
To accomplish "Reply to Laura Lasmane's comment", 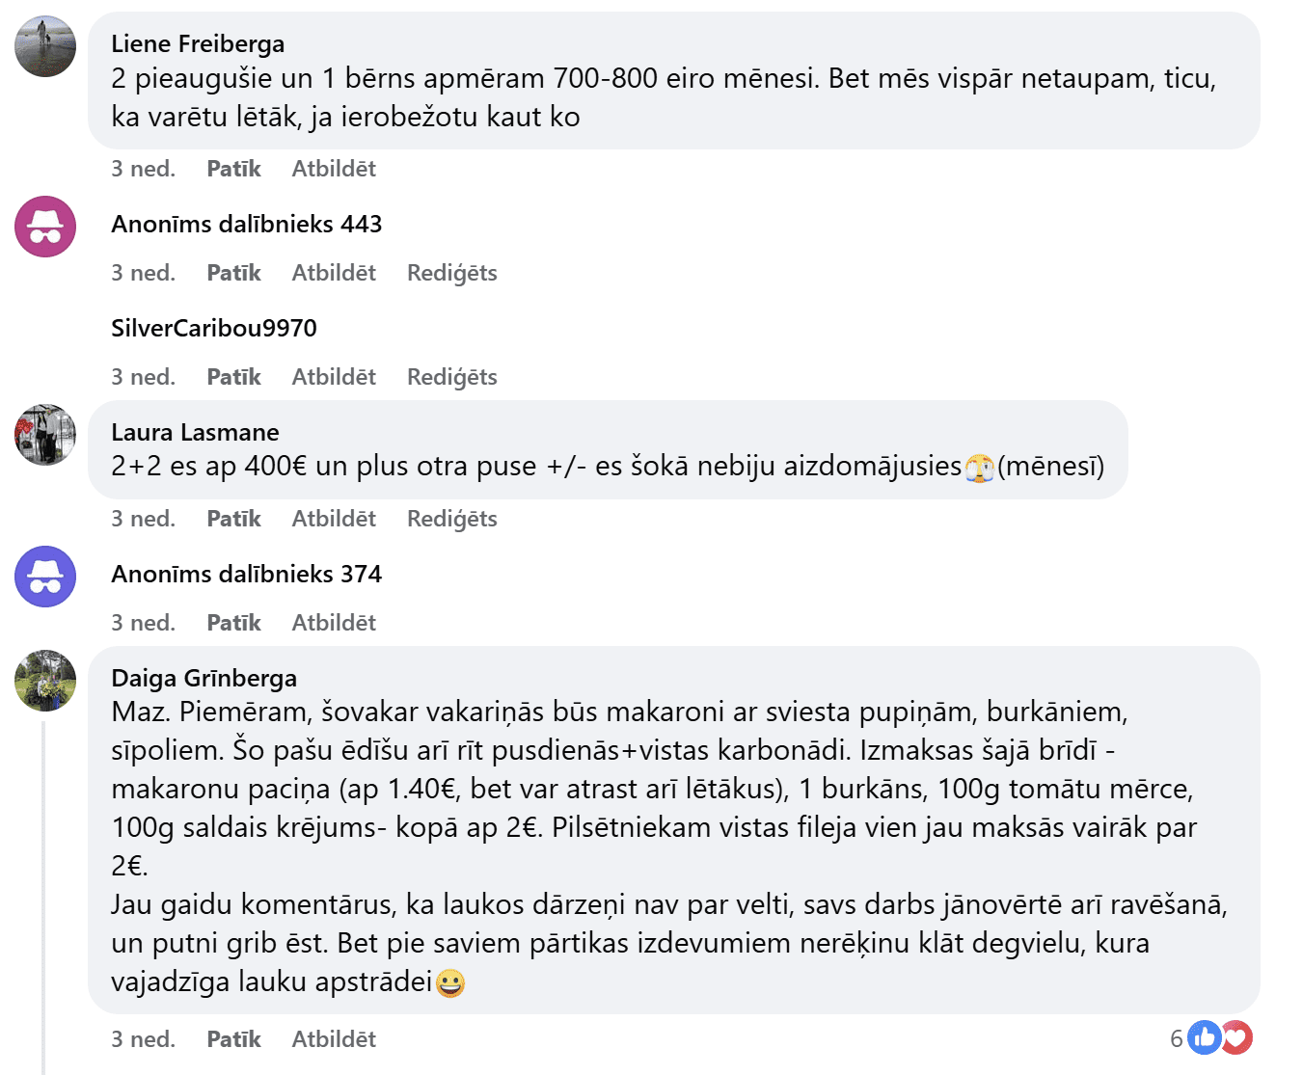I will 334,519.
